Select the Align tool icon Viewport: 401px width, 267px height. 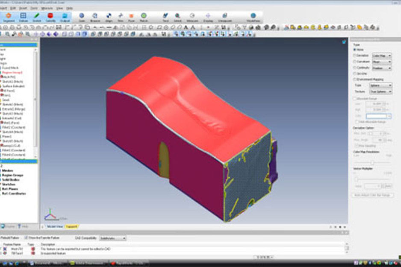108,16
